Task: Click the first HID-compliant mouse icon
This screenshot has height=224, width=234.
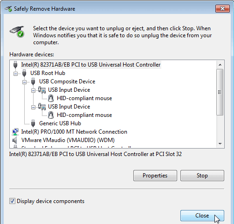Action: point(51,98)
